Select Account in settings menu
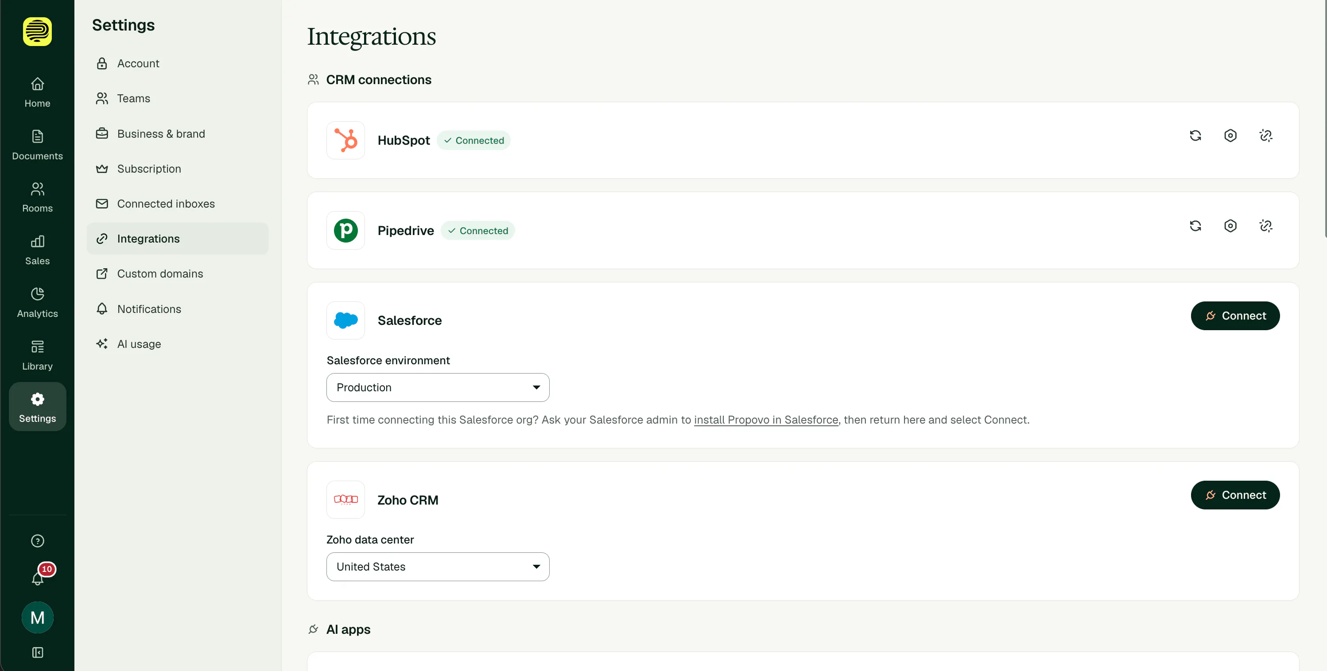The image size is (1327, 671). click(x=178, y=63)
